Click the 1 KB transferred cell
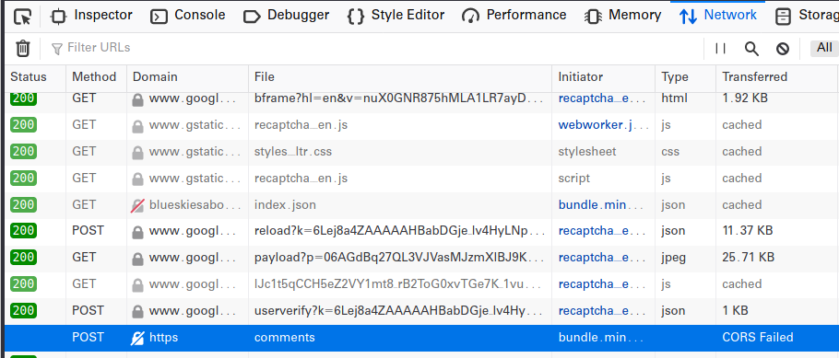The width and height of the screenshot is (839, 358). click(x=735, y=310)
